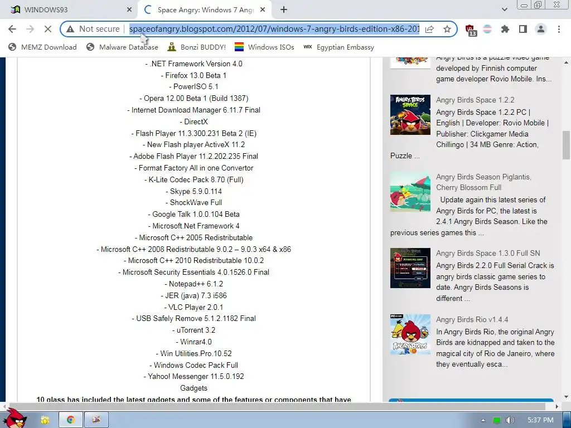This screenshot has height=428, width=571.
Task: Open the Malware Database bookmark
Action: pyautogui.click(x=122, y=47)
